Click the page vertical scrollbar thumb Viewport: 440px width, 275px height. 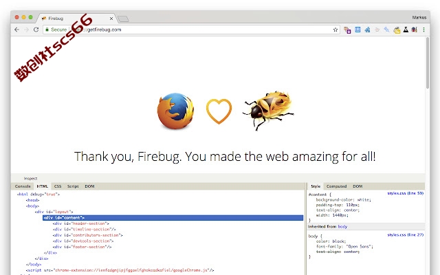point(428,63)
